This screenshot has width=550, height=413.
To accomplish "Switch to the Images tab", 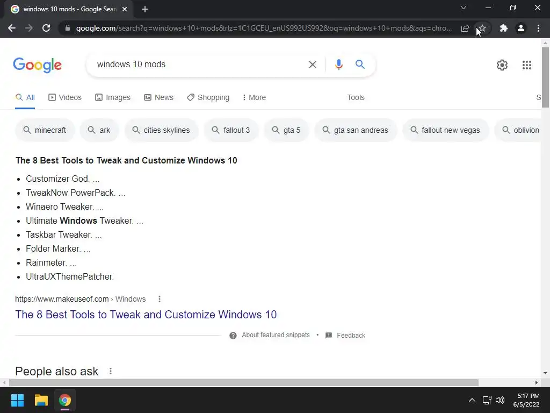I will pyautogui.click(x=113, y=98).
